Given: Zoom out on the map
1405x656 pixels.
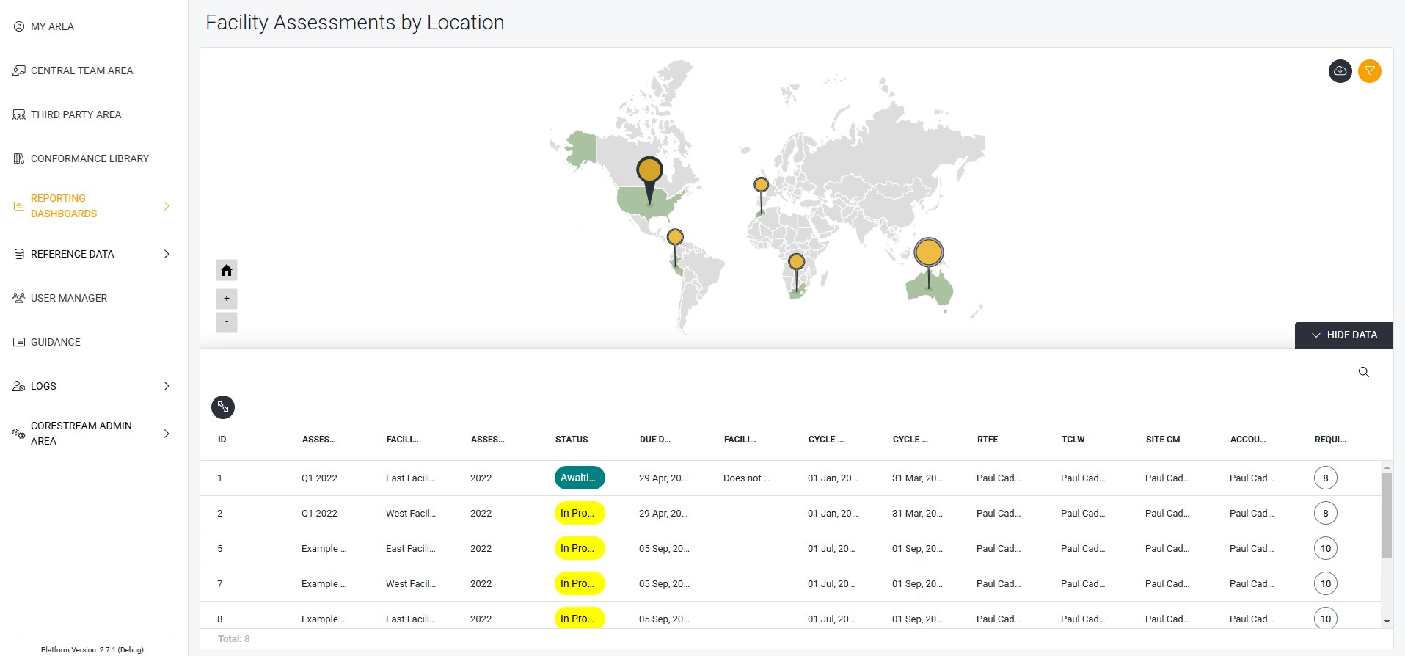Looking at the screenshot, I should point(227,322).
